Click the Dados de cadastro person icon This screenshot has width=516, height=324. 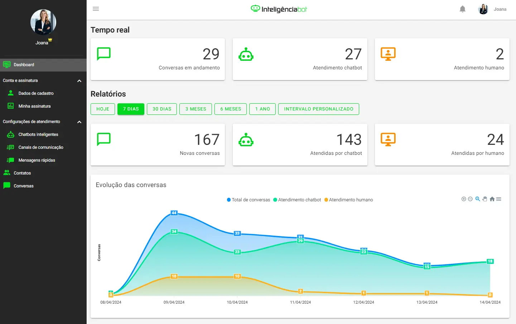coord(11,93)
